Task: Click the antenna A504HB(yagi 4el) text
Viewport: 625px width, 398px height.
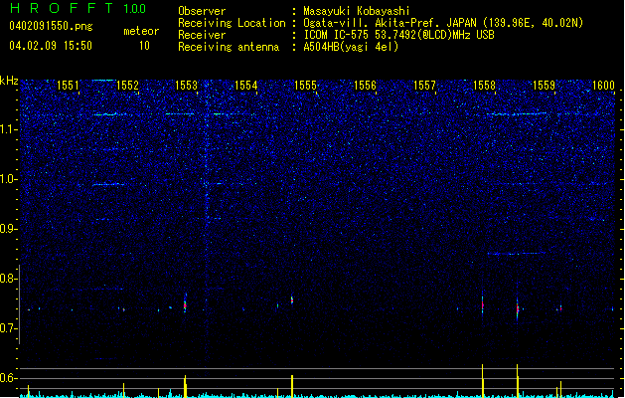Action: point(351,47)
